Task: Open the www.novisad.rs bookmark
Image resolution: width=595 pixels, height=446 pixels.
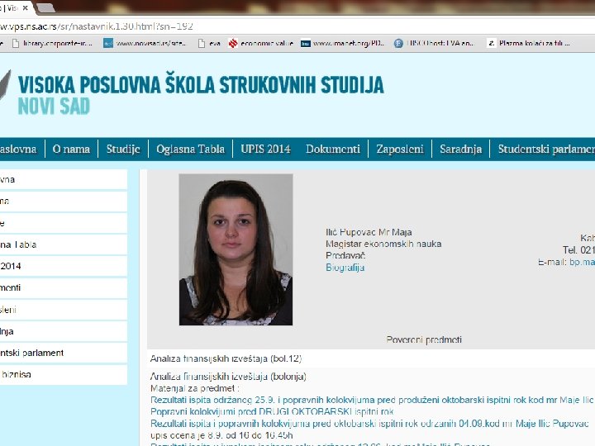Action: coord(145,43)
